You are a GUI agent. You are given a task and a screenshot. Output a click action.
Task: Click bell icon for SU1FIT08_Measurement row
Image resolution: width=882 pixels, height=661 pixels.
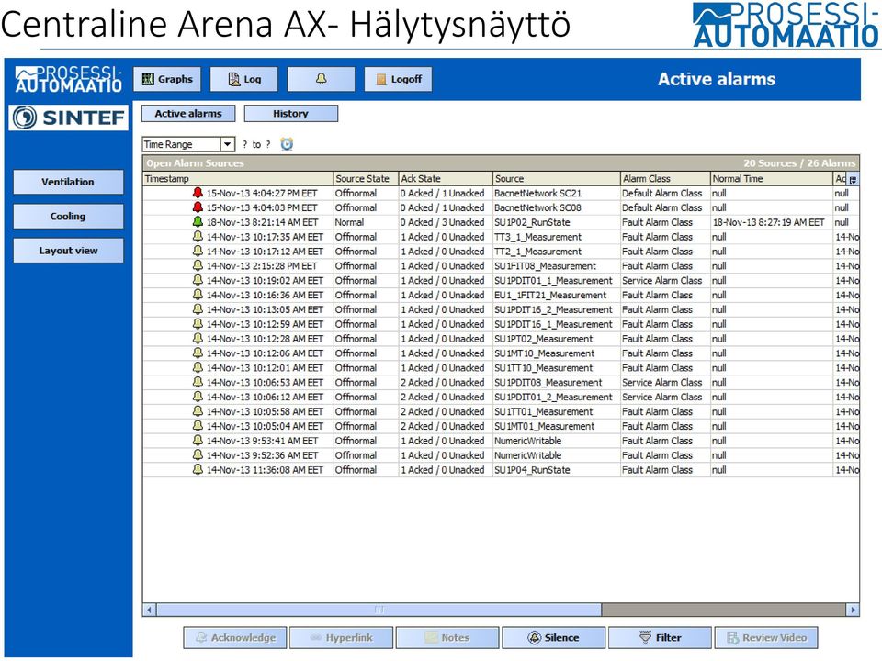coord(198,266)
